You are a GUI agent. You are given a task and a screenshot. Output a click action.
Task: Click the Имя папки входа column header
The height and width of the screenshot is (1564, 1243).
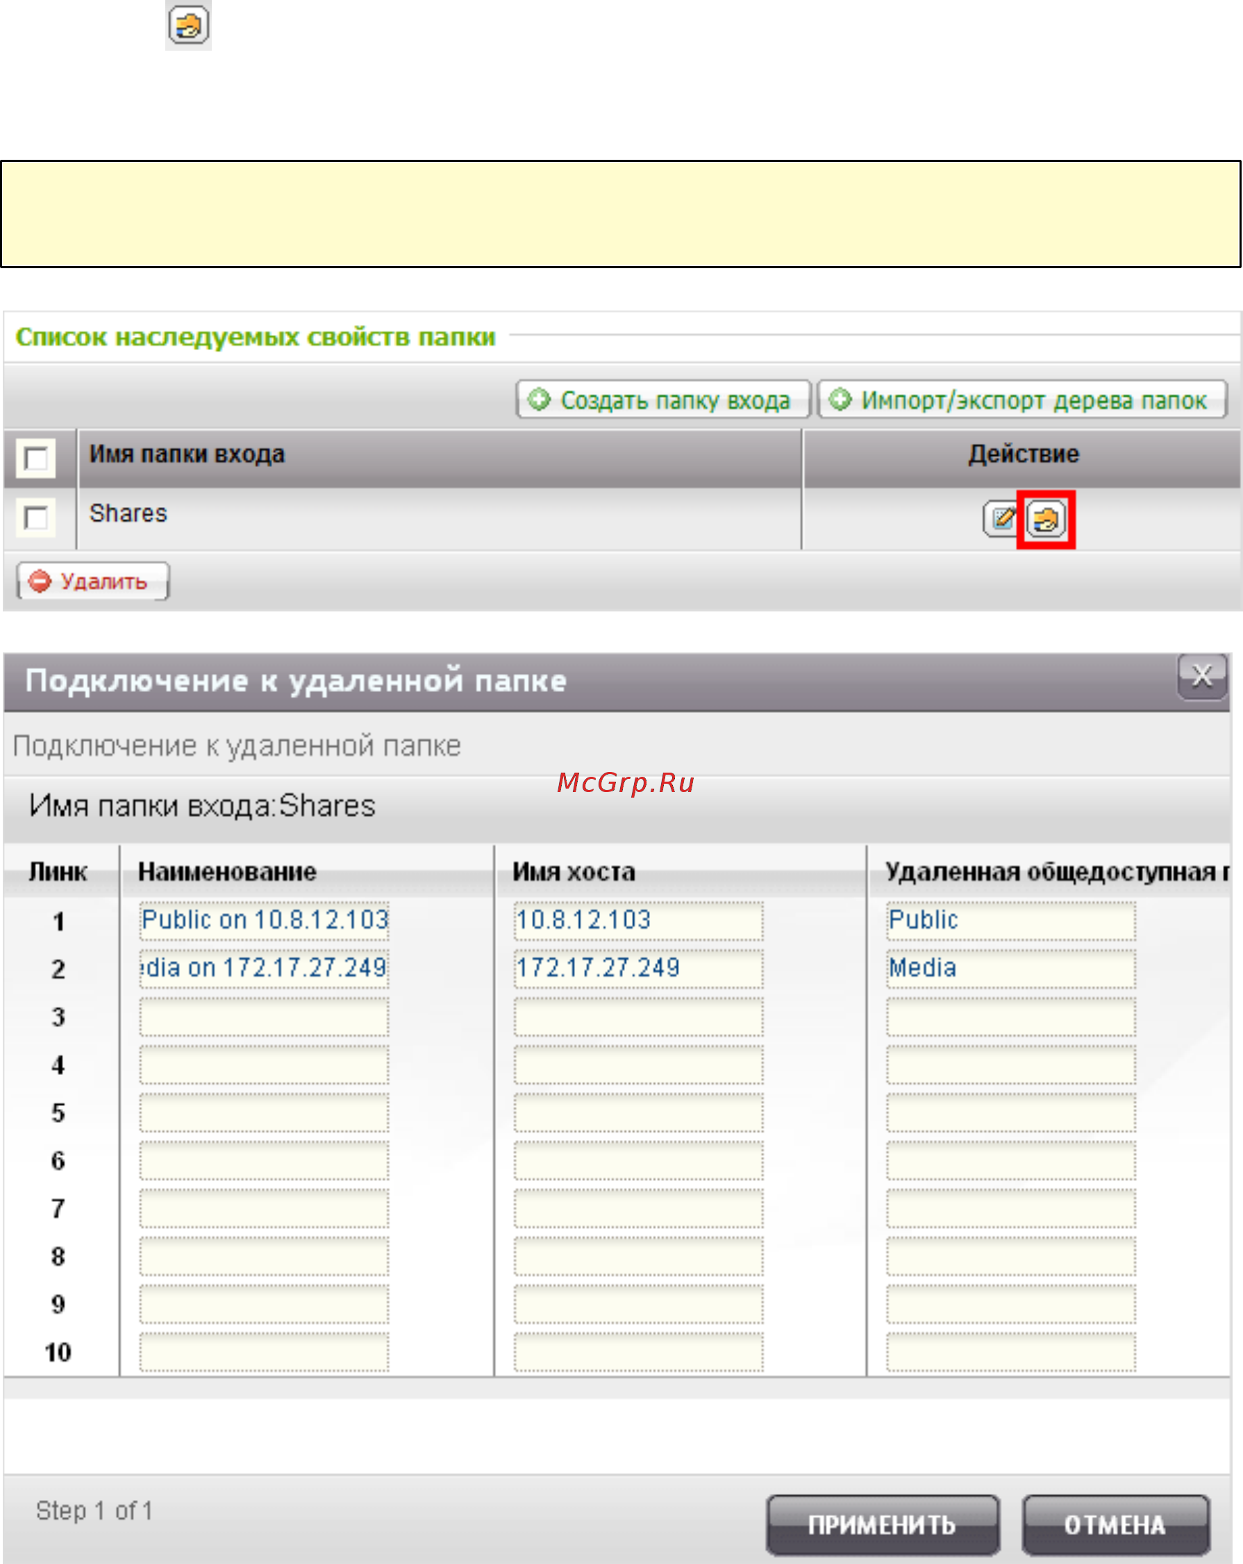pyautogui.click(x=187, y=454)
